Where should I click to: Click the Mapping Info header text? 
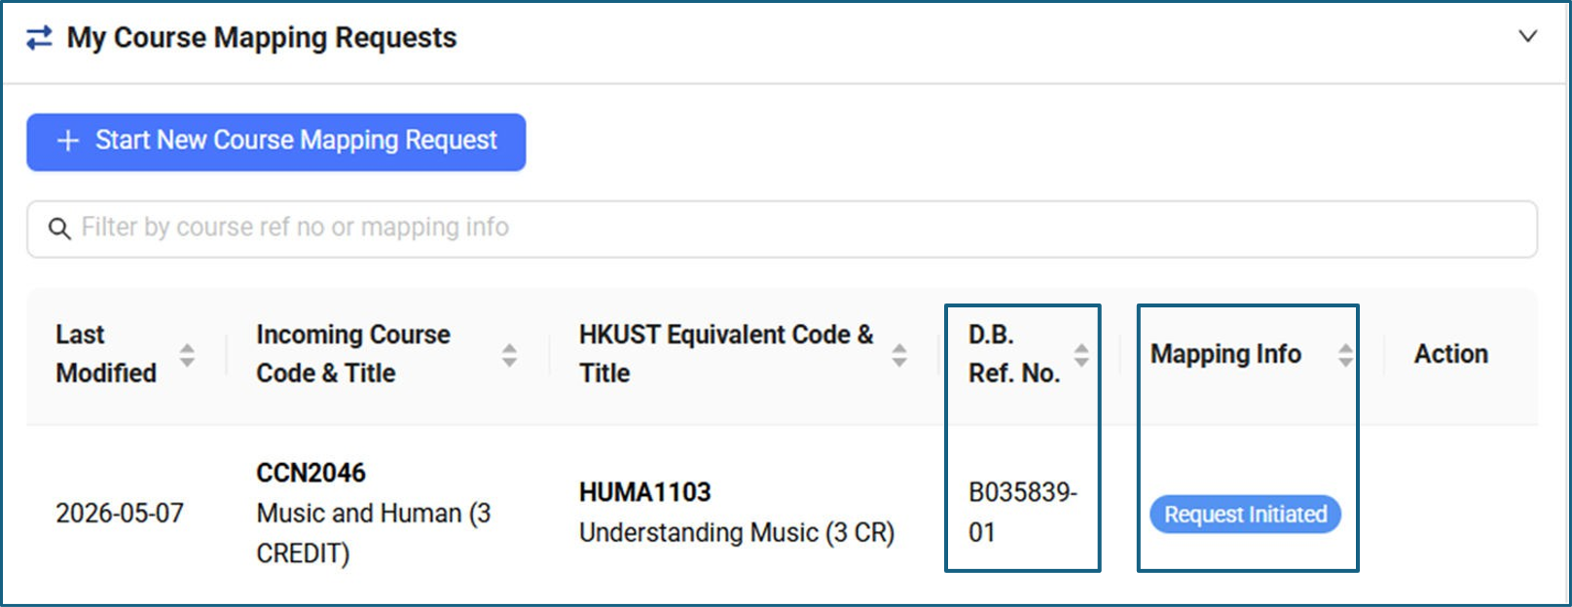1225,354
